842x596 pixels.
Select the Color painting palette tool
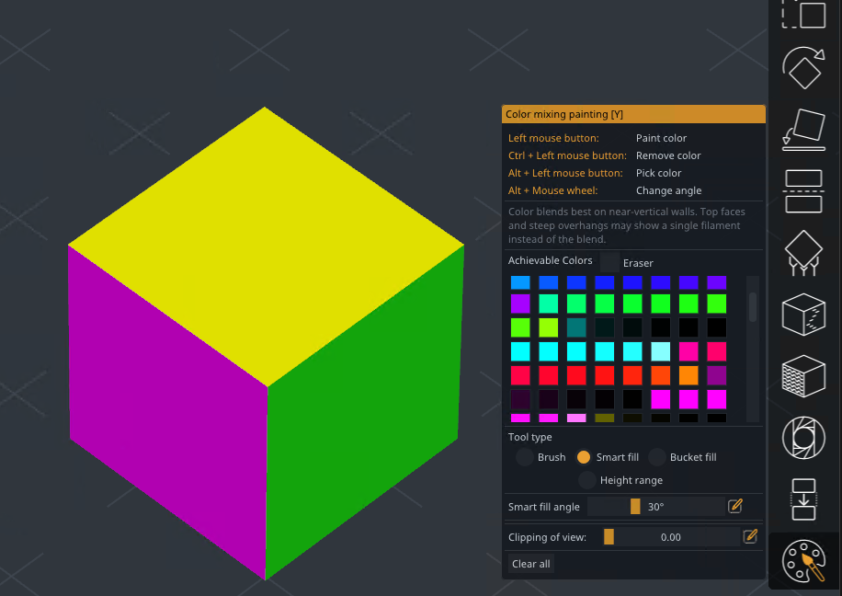click(803, 561)
